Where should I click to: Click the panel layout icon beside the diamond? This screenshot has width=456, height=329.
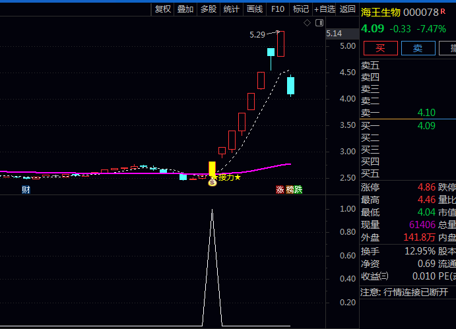pyautogui.click(x=319, y=23)
